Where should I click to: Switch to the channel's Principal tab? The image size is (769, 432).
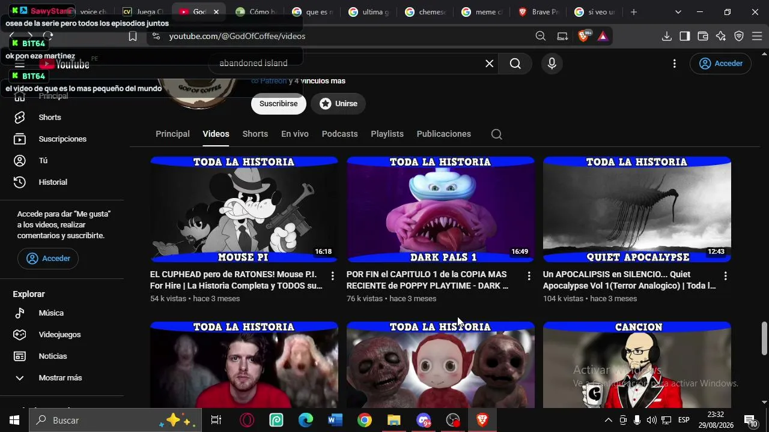click(x=172, y=134)
